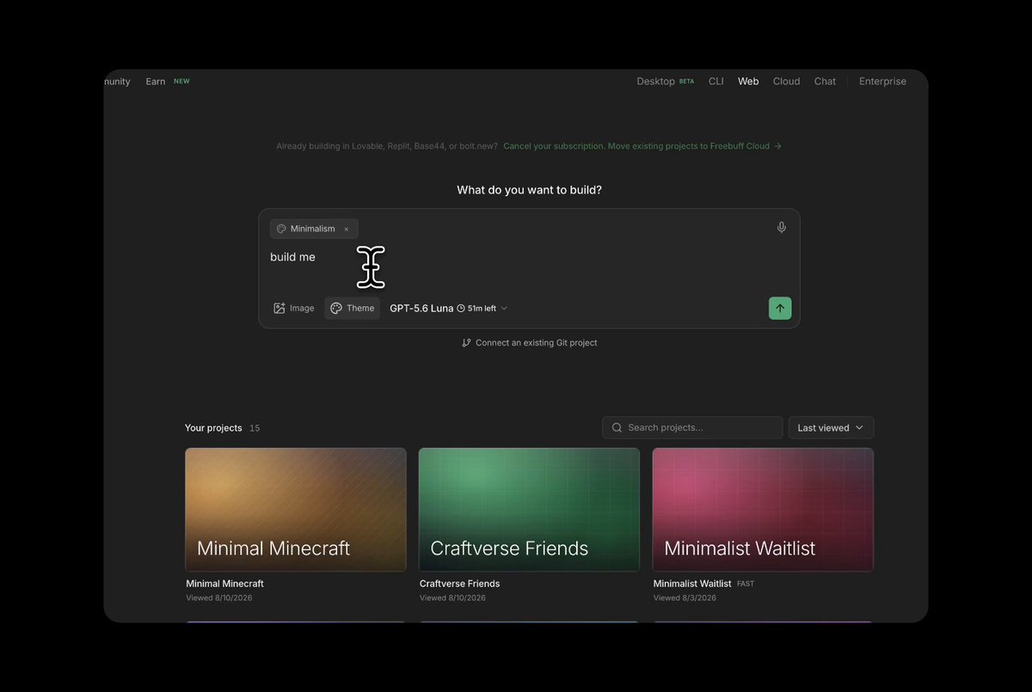This screenshot has height=692, width=1032.
Task: Click the 'Craftverse Friends' title below card
Action: tap(459, 584)
